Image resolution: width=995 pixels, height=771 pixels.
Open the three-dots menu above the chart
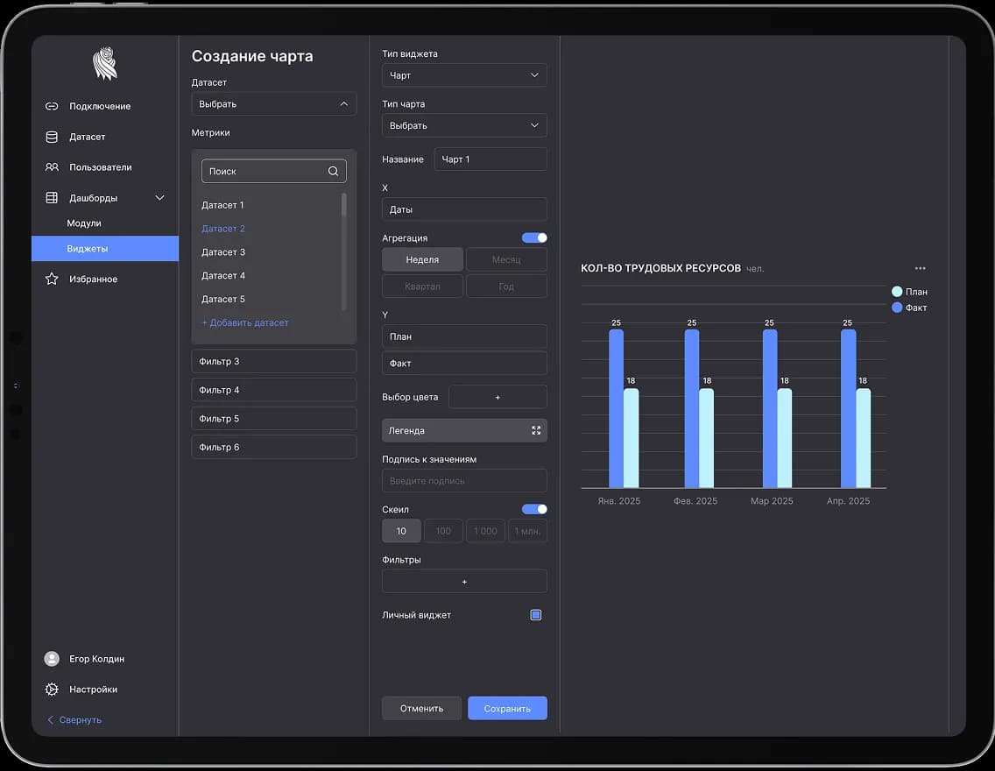click(920, 268)
